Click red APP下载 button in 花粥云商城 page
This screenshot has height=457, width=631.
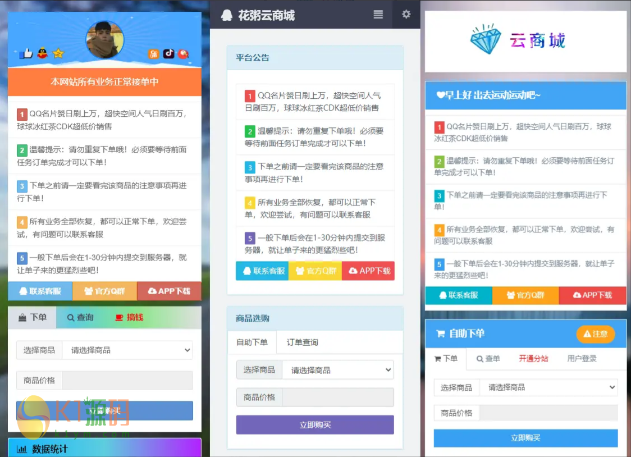click(368, 271)
